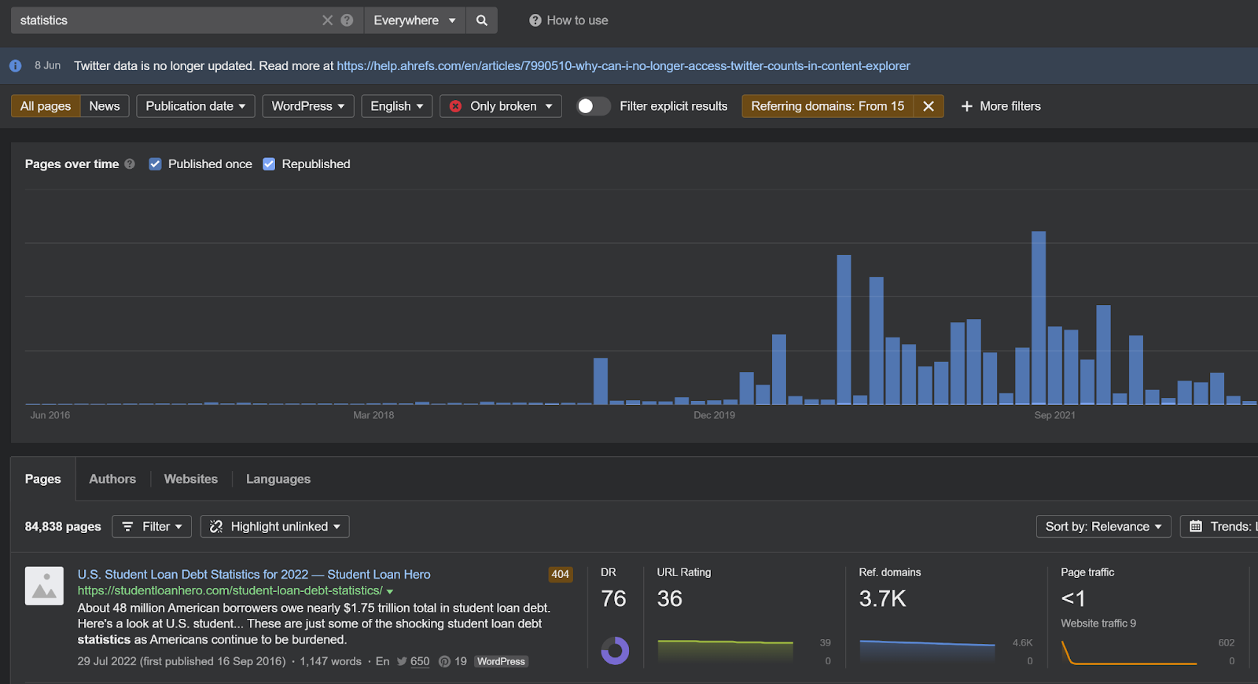
Task: Open Sort by: Relevance dropdown
Action: pyautogui.click(x=1103, y=527)
